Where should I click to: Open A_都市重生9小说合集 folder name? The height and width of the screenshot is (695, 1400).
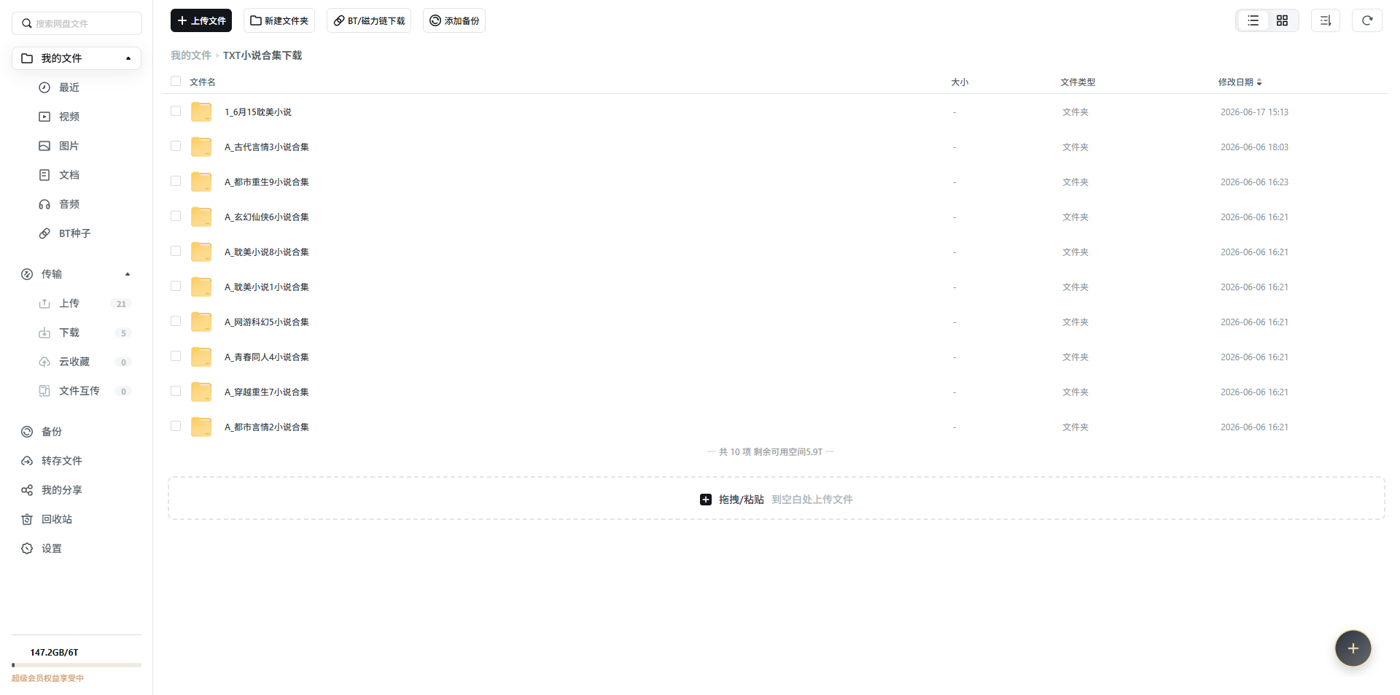pyautogui.click(x=267, y=182)
